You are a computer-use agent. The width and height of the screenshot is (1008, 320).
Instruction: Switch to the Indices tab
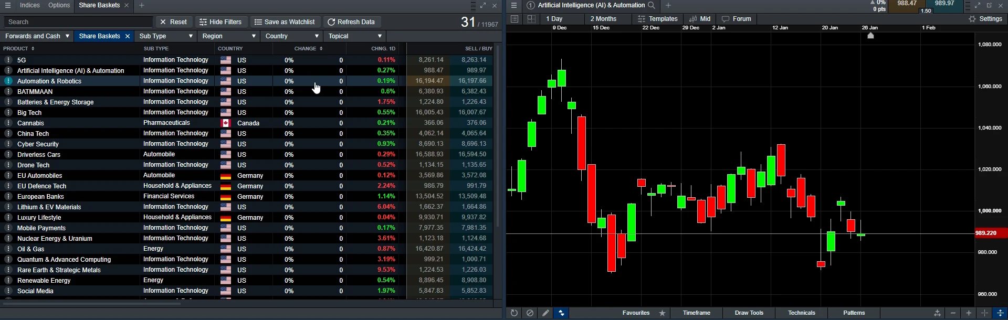29,5
